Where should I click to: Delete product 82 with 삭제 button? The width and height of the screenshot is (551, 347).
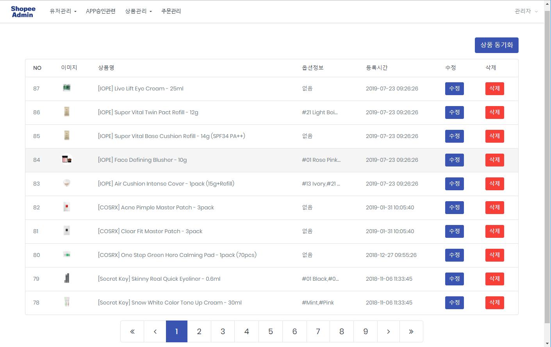click(x=494, y=207)
